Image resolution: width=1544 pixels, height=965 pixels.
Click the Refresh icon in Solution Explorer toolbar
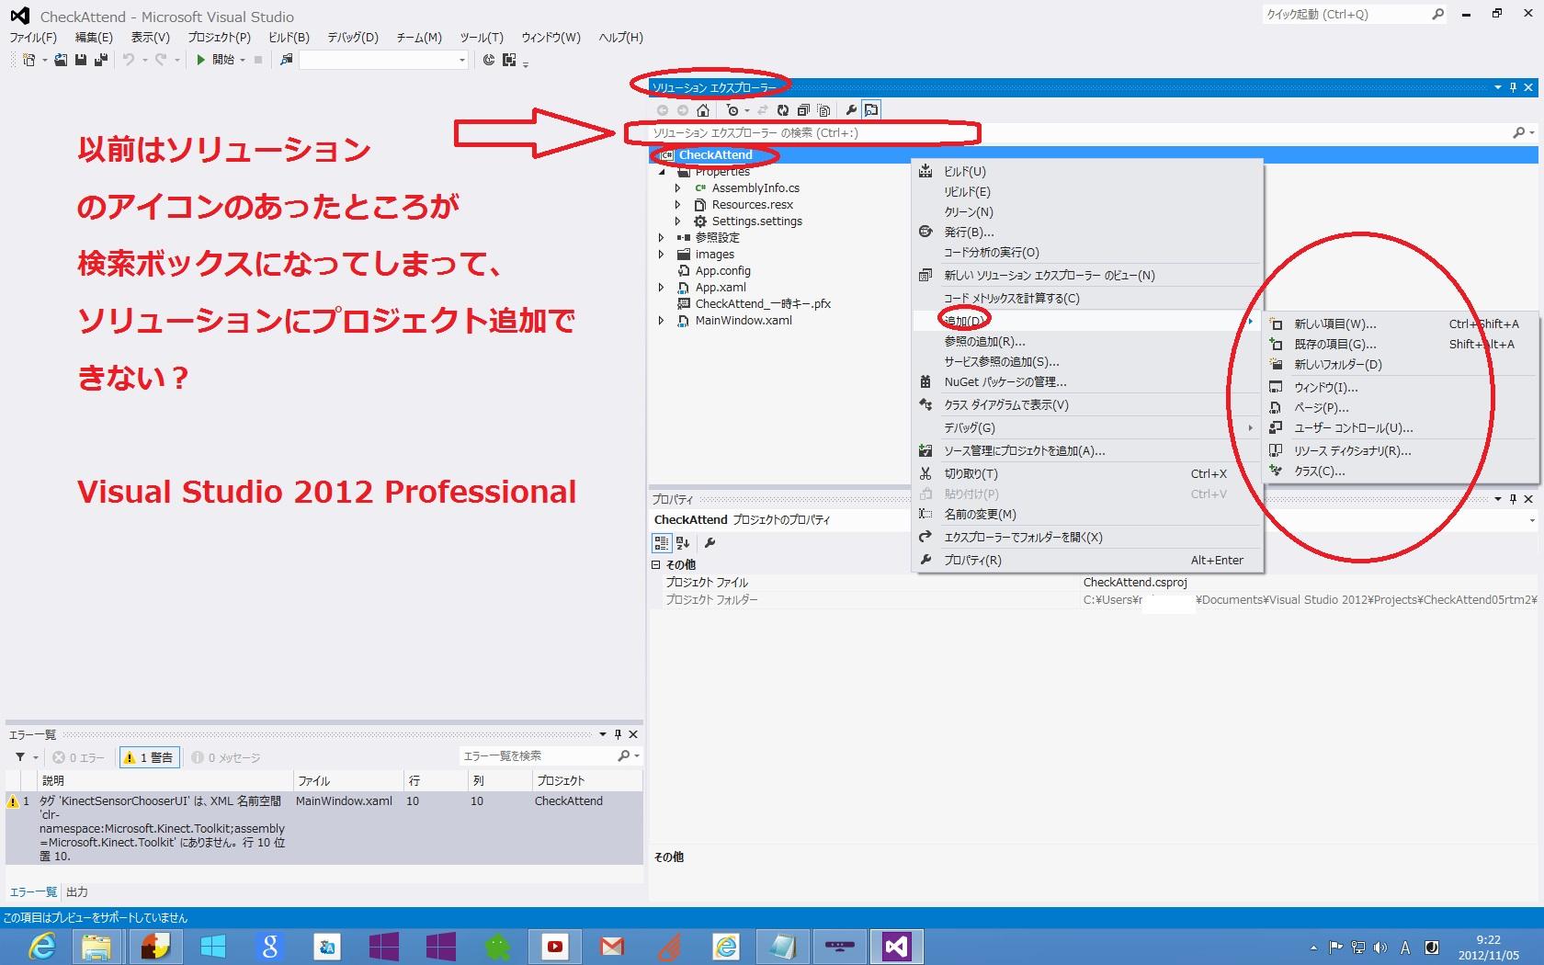(x=784, y=110)
